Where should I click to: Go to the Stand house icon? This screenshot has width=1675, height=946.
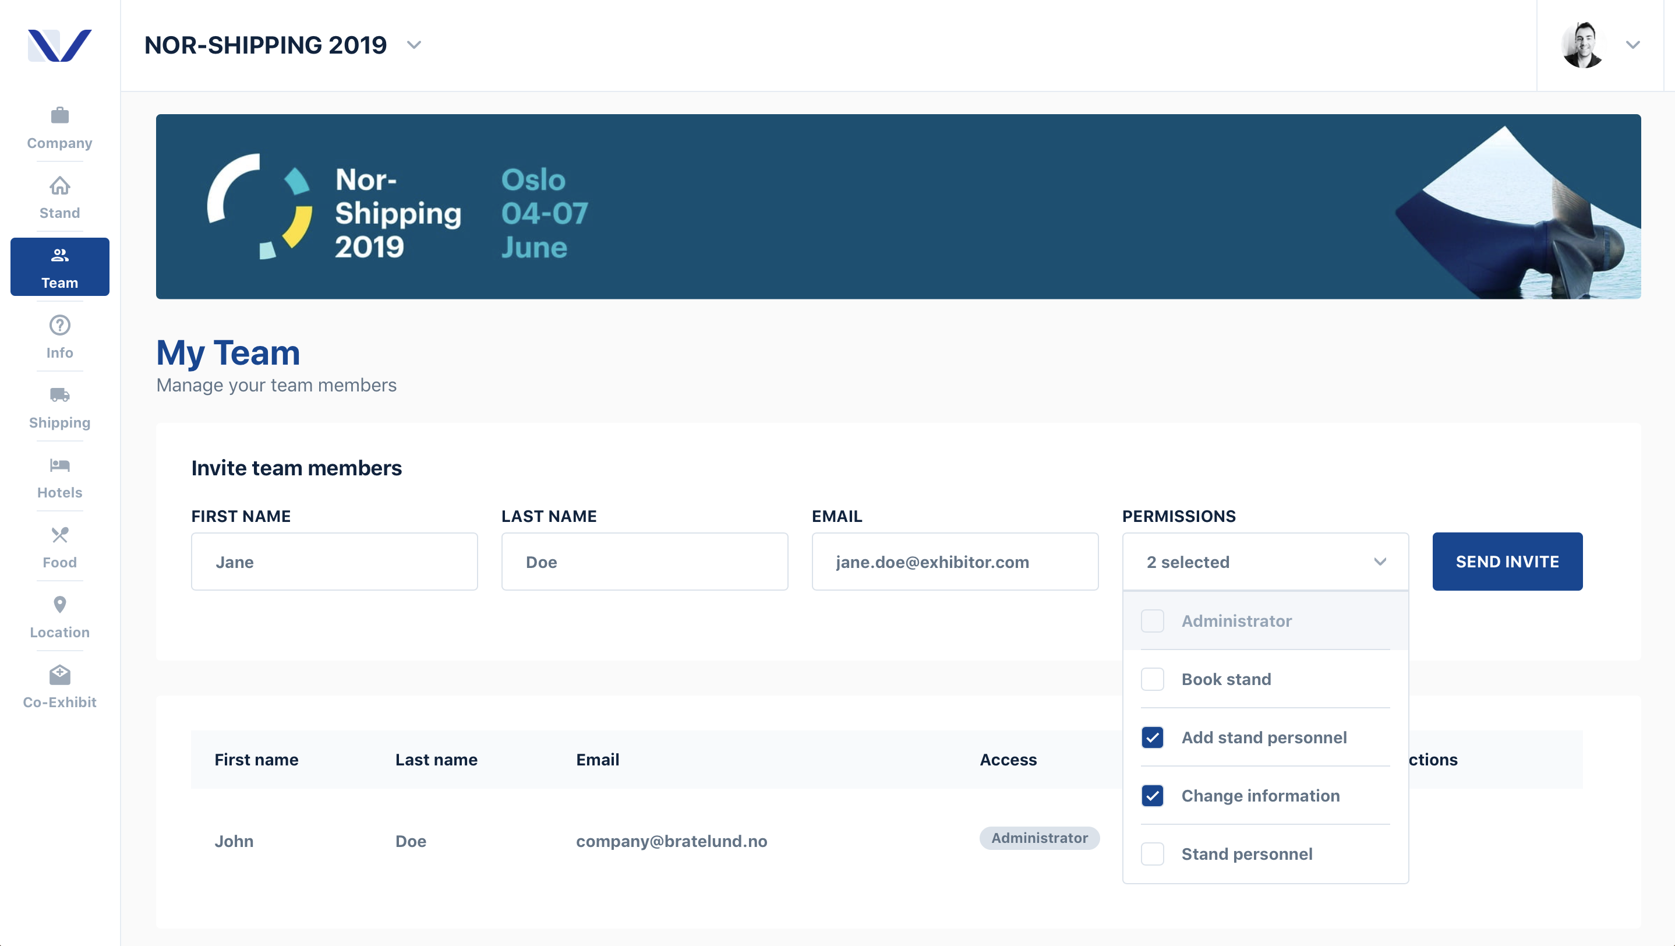tap(59, 186)
